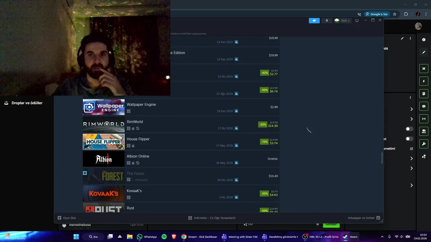
Task: Click the review icon beside 16 May 2018
Action: click(x=236, y=163)
